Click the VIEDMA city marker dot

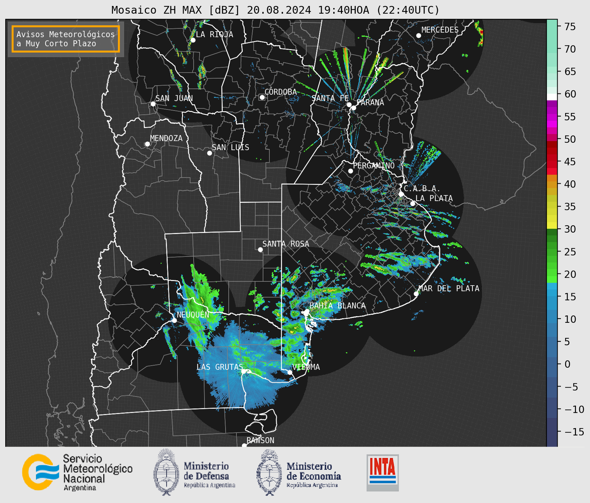click(290, 373)
